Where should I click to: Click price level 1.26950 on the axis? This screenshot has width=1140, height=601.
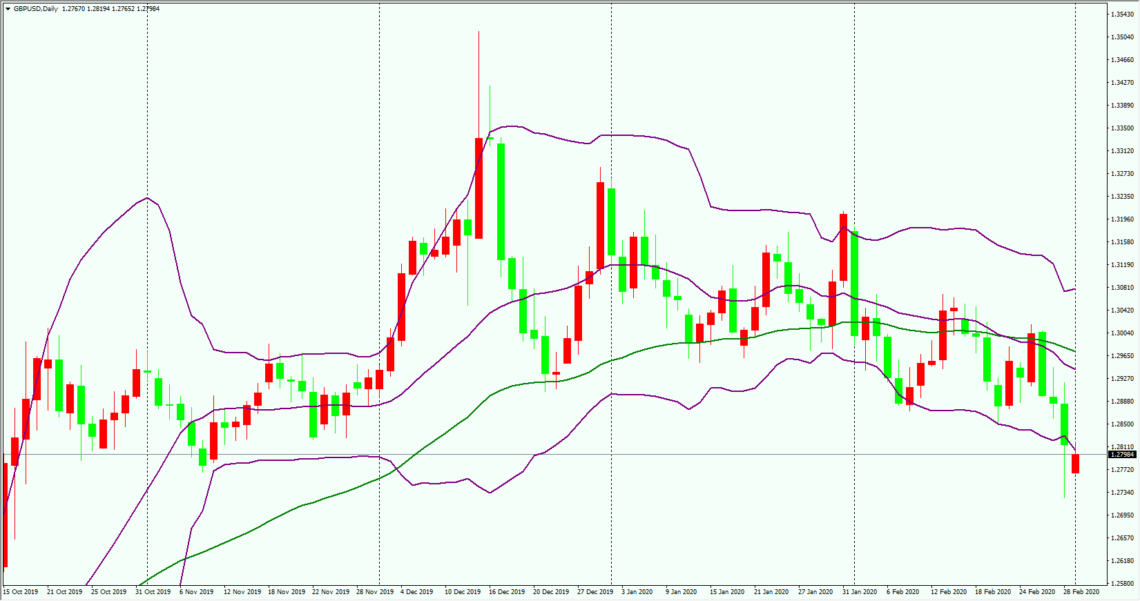point(1122,515)
